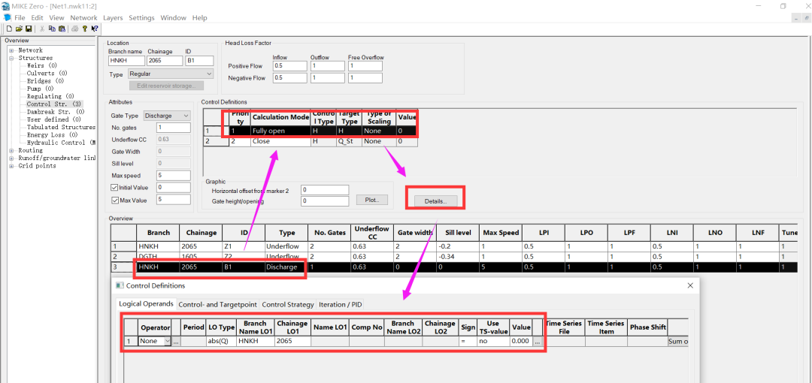Switch to the Iteration / PID tab
This screenshot has height=383, width=812.
pyautogui.click(x=341, y=304)
